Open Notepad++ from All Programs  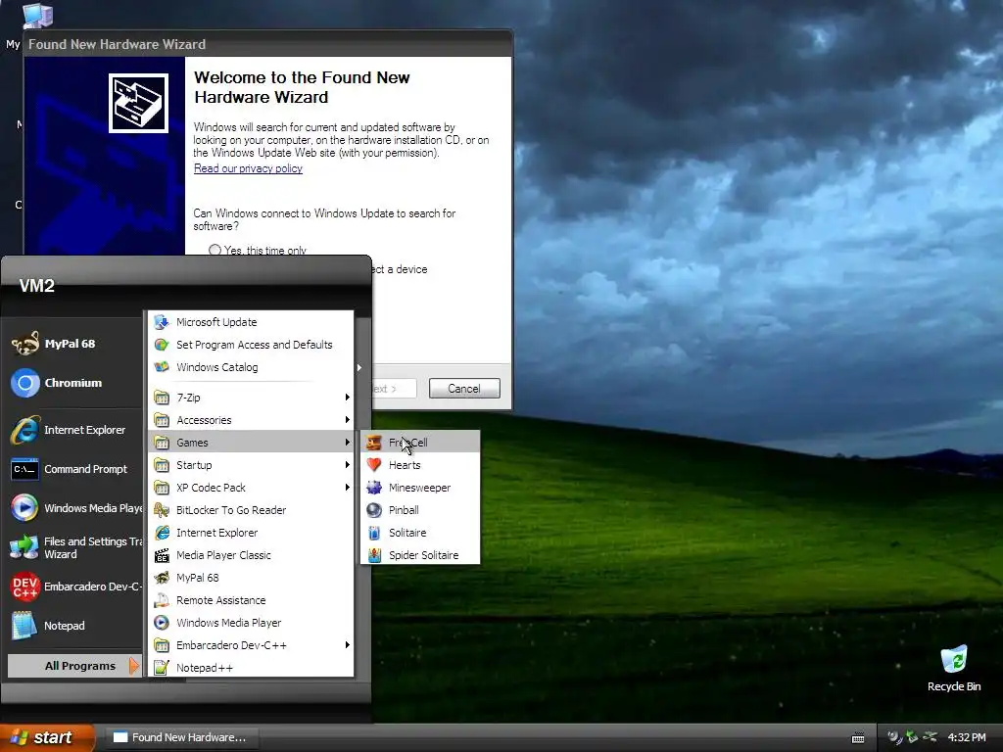[251, 668]
